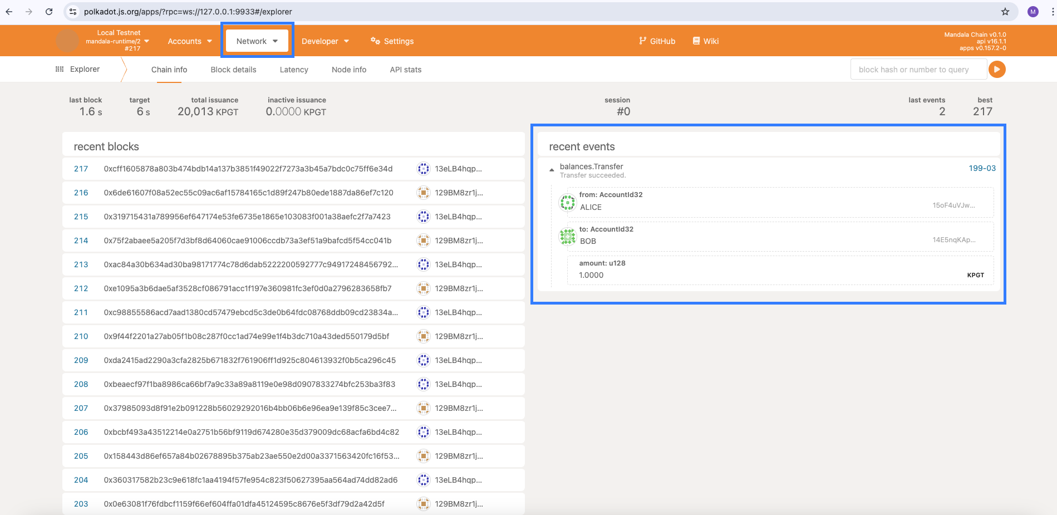This screenshot has width=1057, height=515.
Task: Click validator identicon for block 217
Action: tap(424, 169)
